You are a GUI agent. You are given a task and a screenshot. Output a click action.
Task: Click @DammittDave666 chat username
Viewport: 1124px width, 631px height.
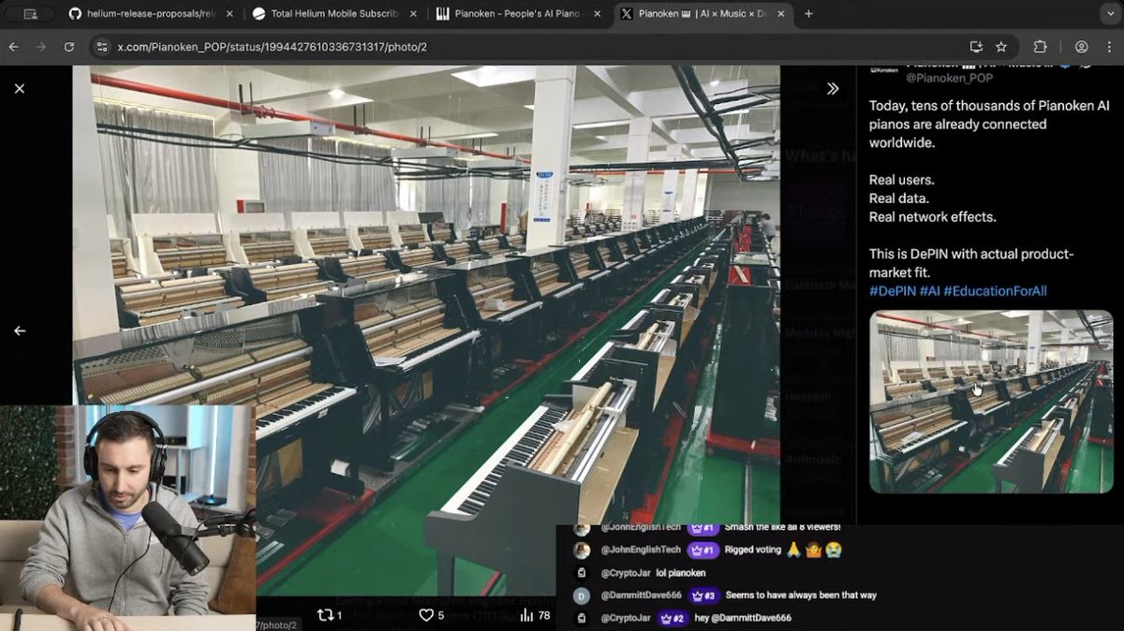[642, 595]
